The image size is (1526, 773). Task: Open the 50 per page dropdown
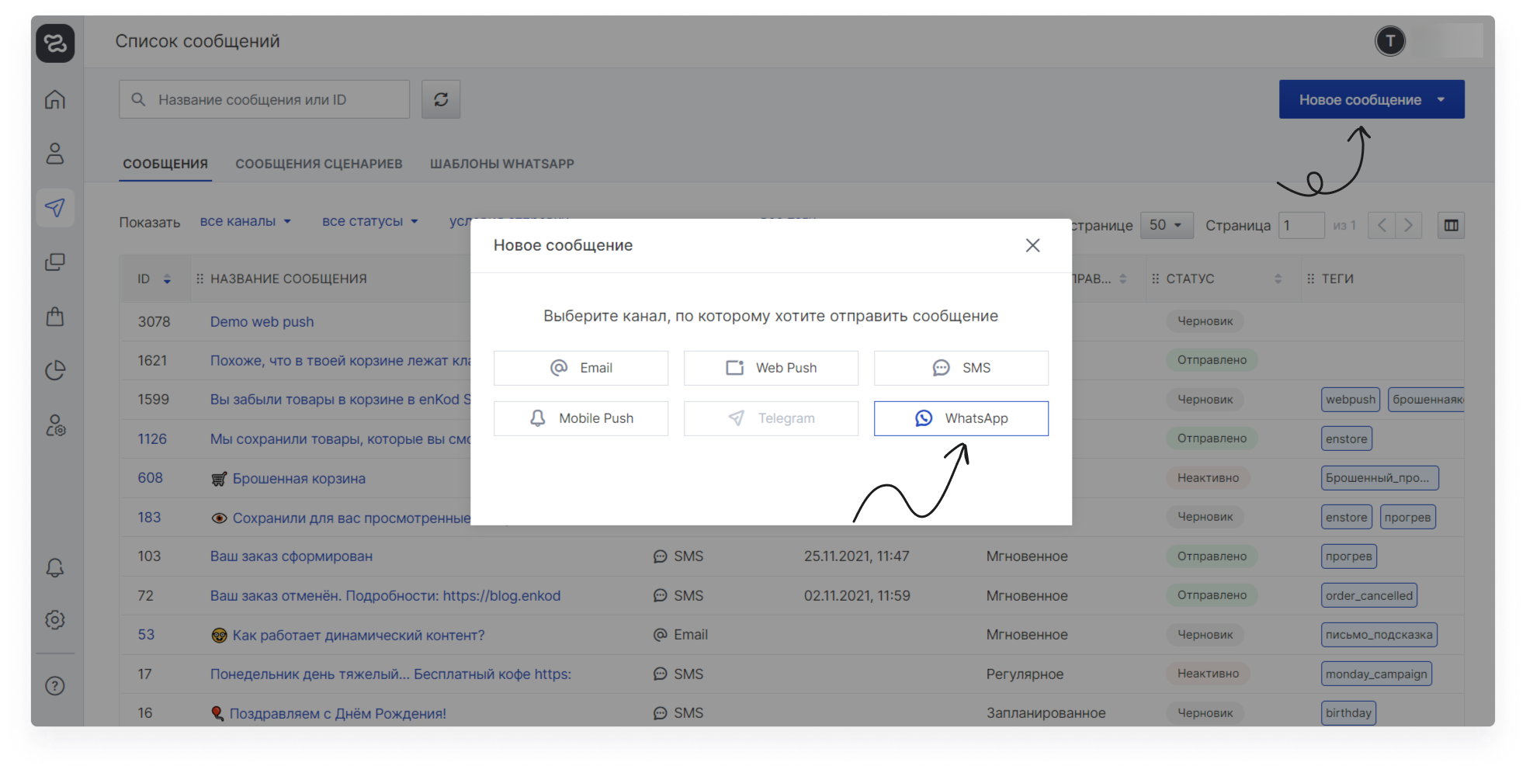[1166, 225]
